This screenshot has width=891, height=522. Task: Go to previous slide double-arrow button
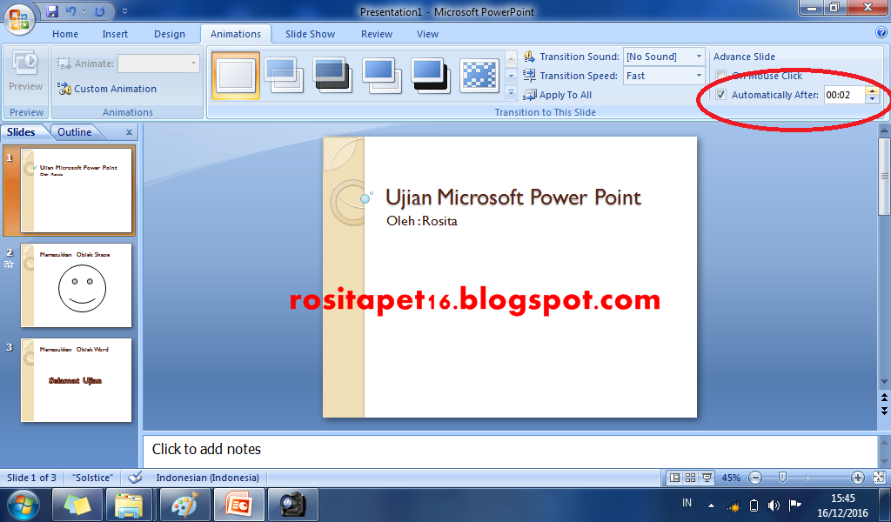(x=884, y=398)
